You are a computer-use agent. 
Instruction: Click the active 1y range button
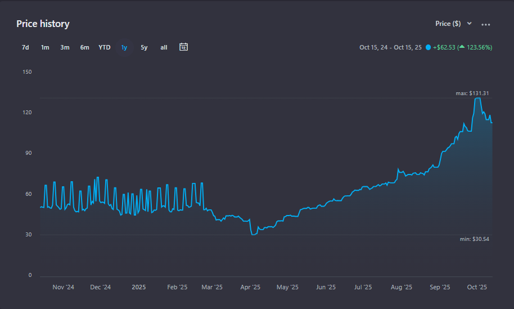tap(124, 47)
